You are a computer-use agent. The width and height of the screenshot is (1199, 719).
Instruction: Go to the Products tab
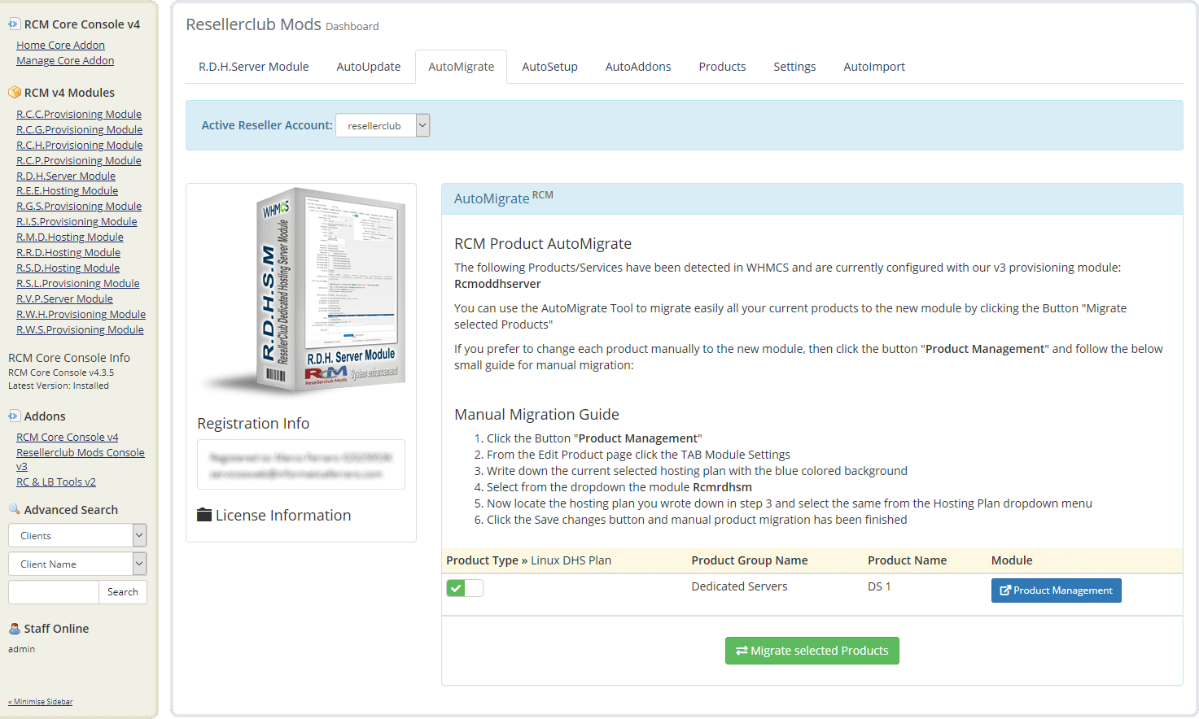coord(722,67)
